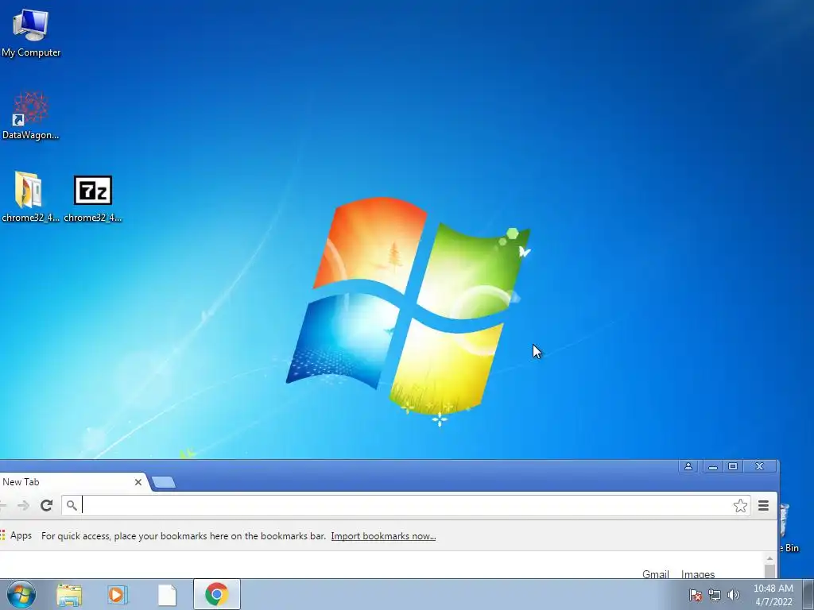Open the Chrome hamburger menu
This screenshot has height=610, width=814.
tap(763, 505)
